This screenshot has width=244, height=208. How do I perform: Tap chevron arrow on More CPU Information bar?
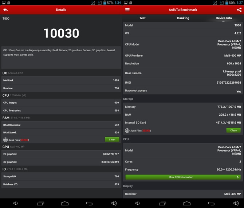(x=237, y=177)
